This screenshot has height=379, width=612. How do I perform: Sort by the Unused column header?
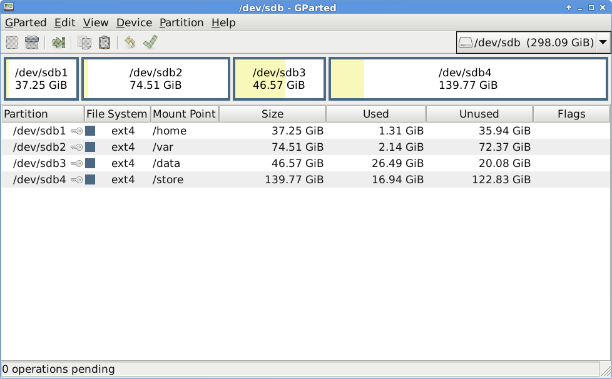click(479, 114)
